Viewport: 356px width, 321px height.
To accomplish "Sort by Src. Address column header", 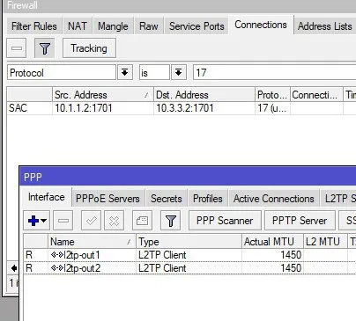I will point(102,95).
